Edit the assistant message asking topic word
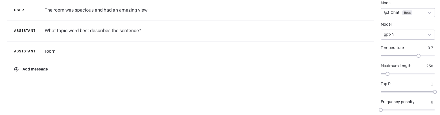 tap(93, 31)
